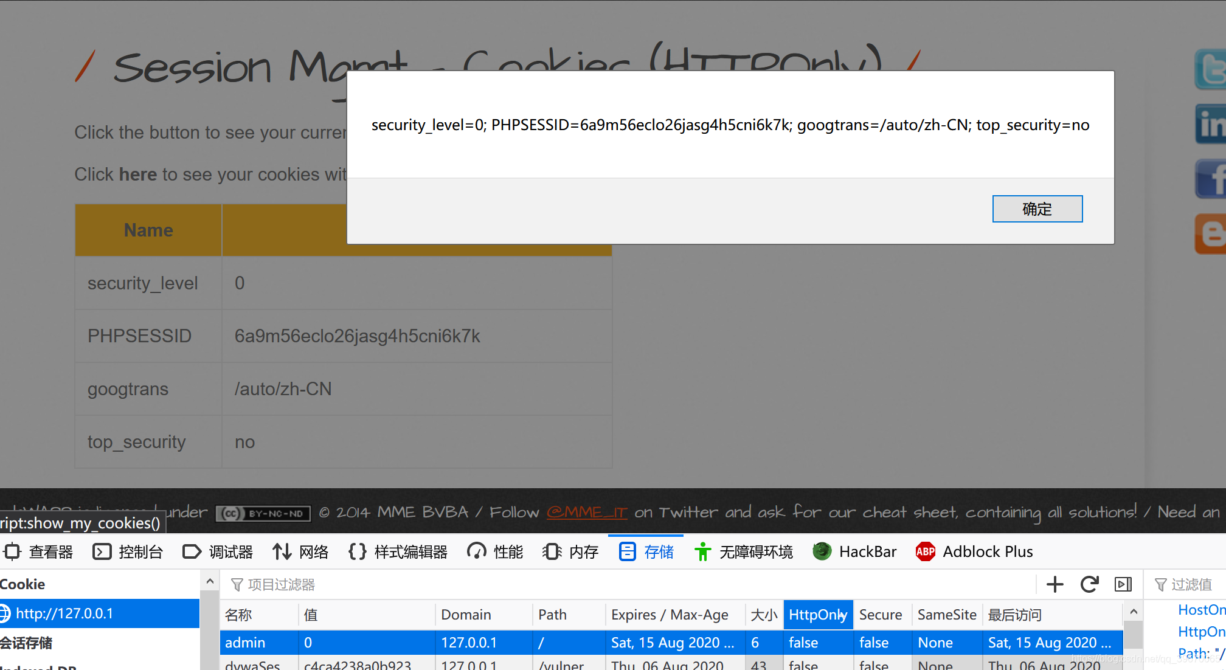This screenshot has height=670, width=1226.
Task: Sort cookies by 值 column
Action: pos(367,615)
